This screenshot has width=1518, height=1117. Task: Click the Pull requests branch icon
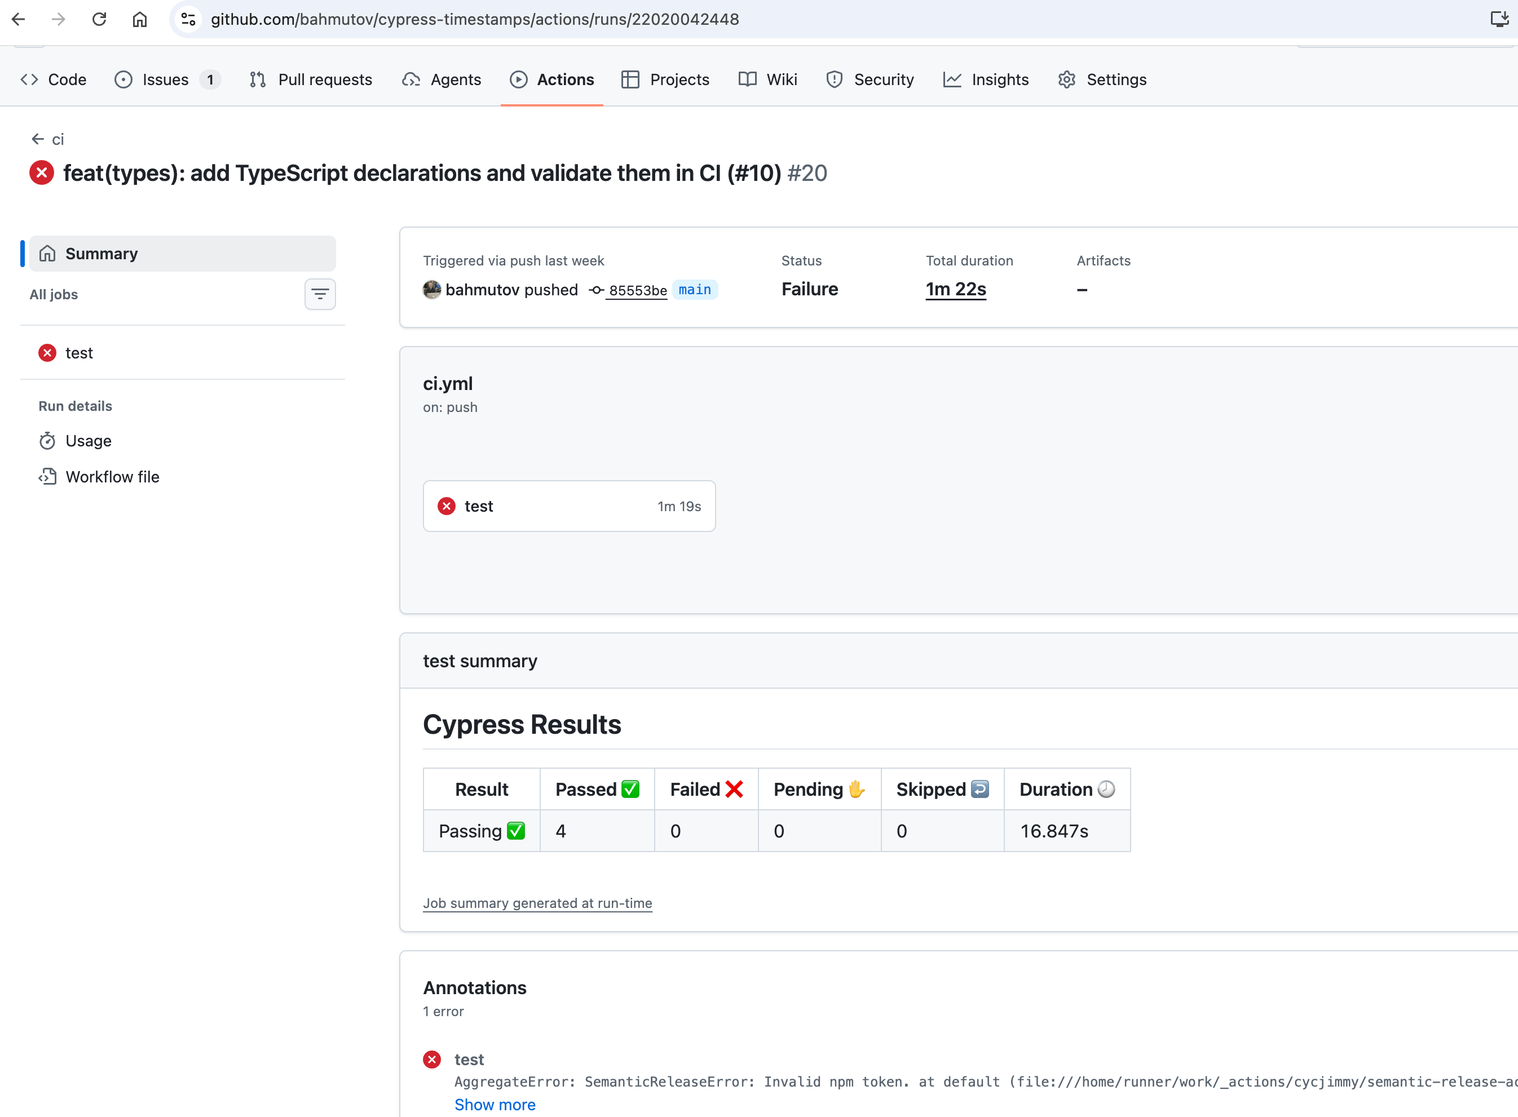pos(257,79)
